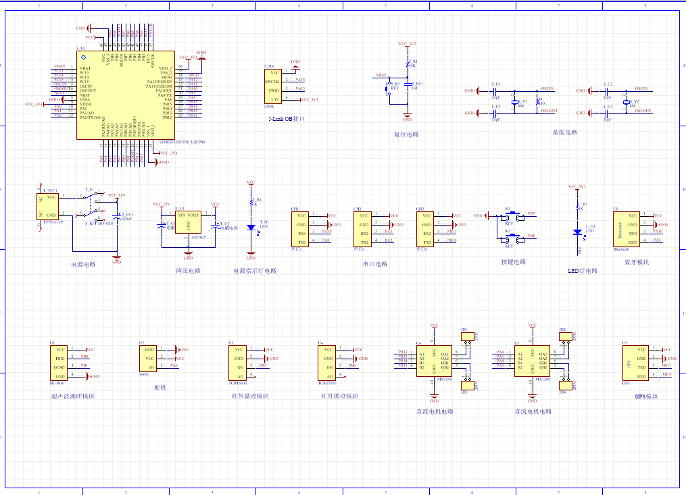Select the STM32F103C8T6 microcontroller chip
This screenshot has height=495, width=686.
124,95
